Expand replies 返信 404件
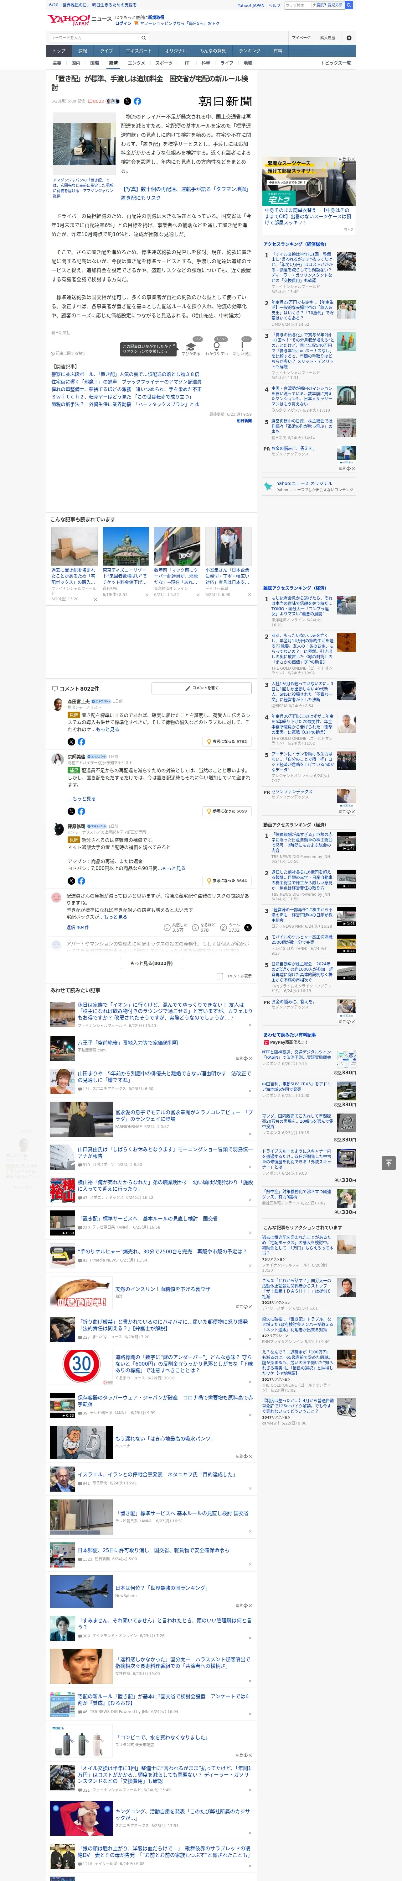Viewport: 402px width, 1881px height. pos(77,927)
